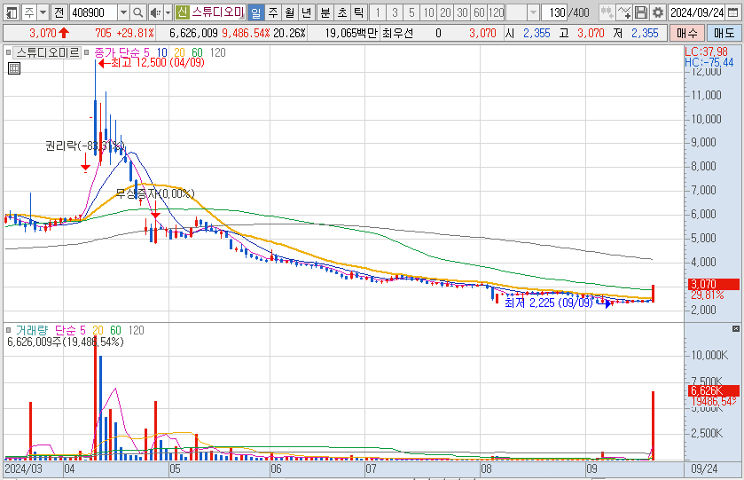Open chart settings gear icon
744x480 pixels.
[x=658, y=12]
